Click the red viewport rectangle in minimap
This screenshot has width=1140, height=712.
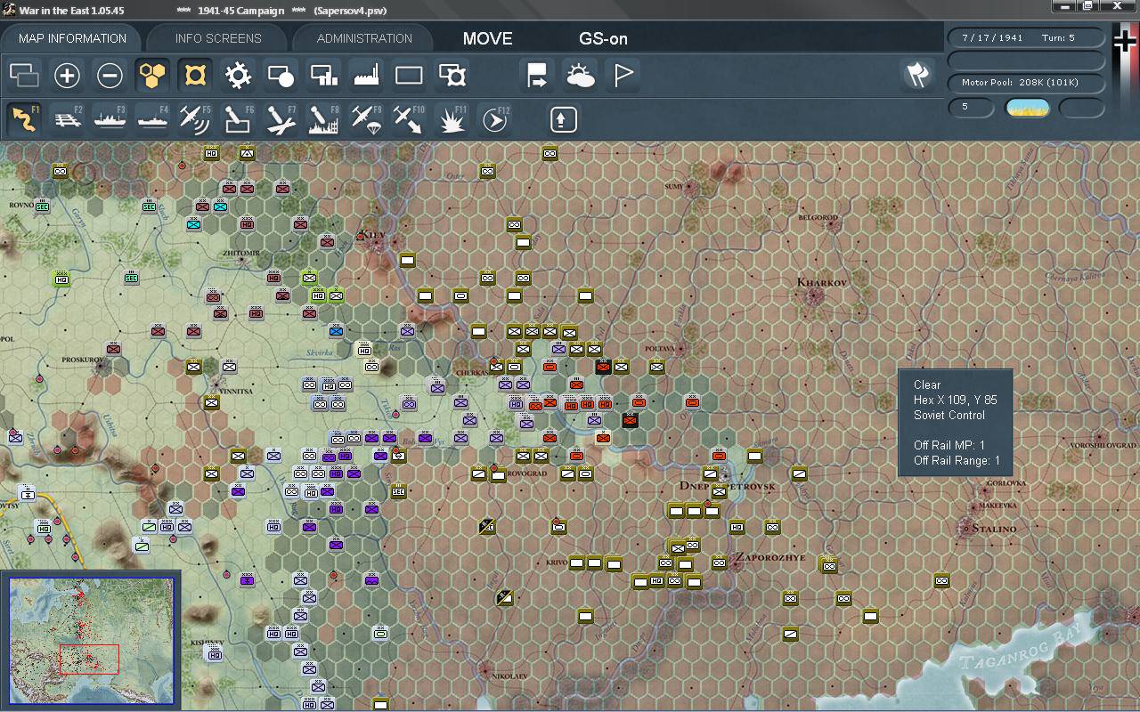pyautogui.click(x=89, y=659)
